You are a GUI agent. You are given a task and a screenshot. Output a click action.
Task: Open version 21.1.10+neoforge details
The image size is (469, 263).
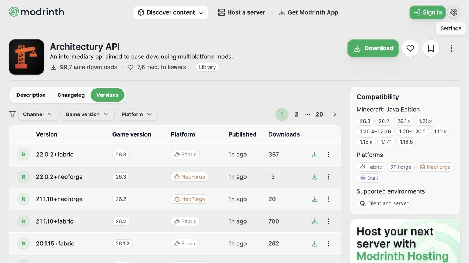59,199
